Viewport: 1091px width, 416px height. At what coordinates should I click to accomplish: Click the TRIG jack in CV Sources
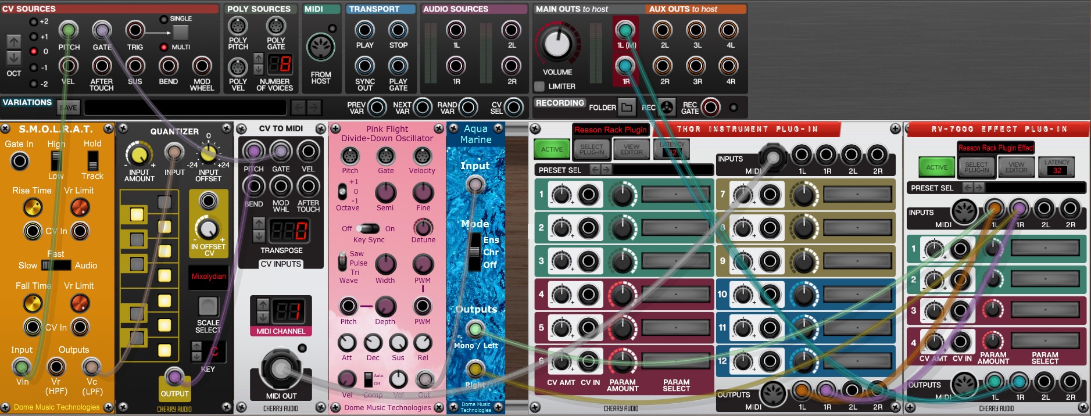pos(135,30)
